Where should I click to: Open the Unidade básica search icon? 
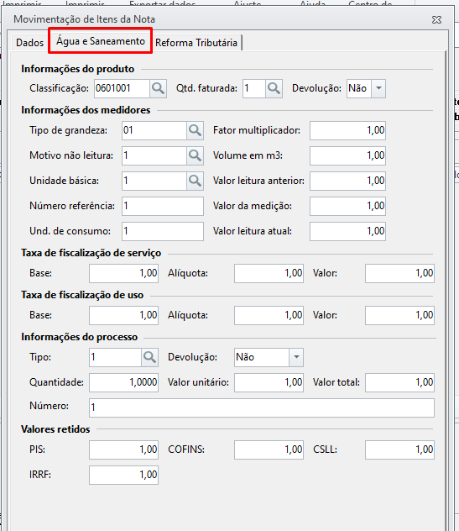195,181
